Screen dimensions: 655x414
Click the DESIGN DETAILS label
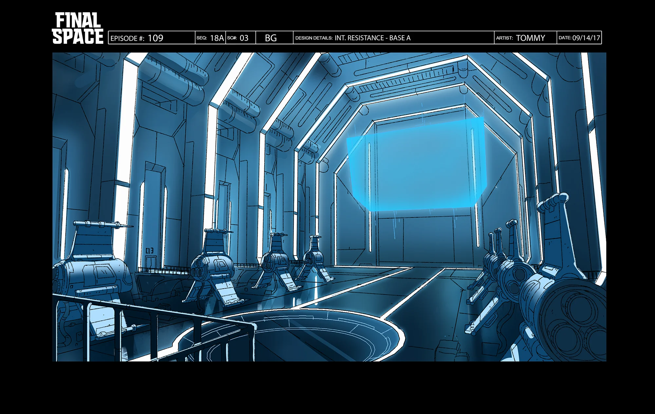(x=314, y=38)
